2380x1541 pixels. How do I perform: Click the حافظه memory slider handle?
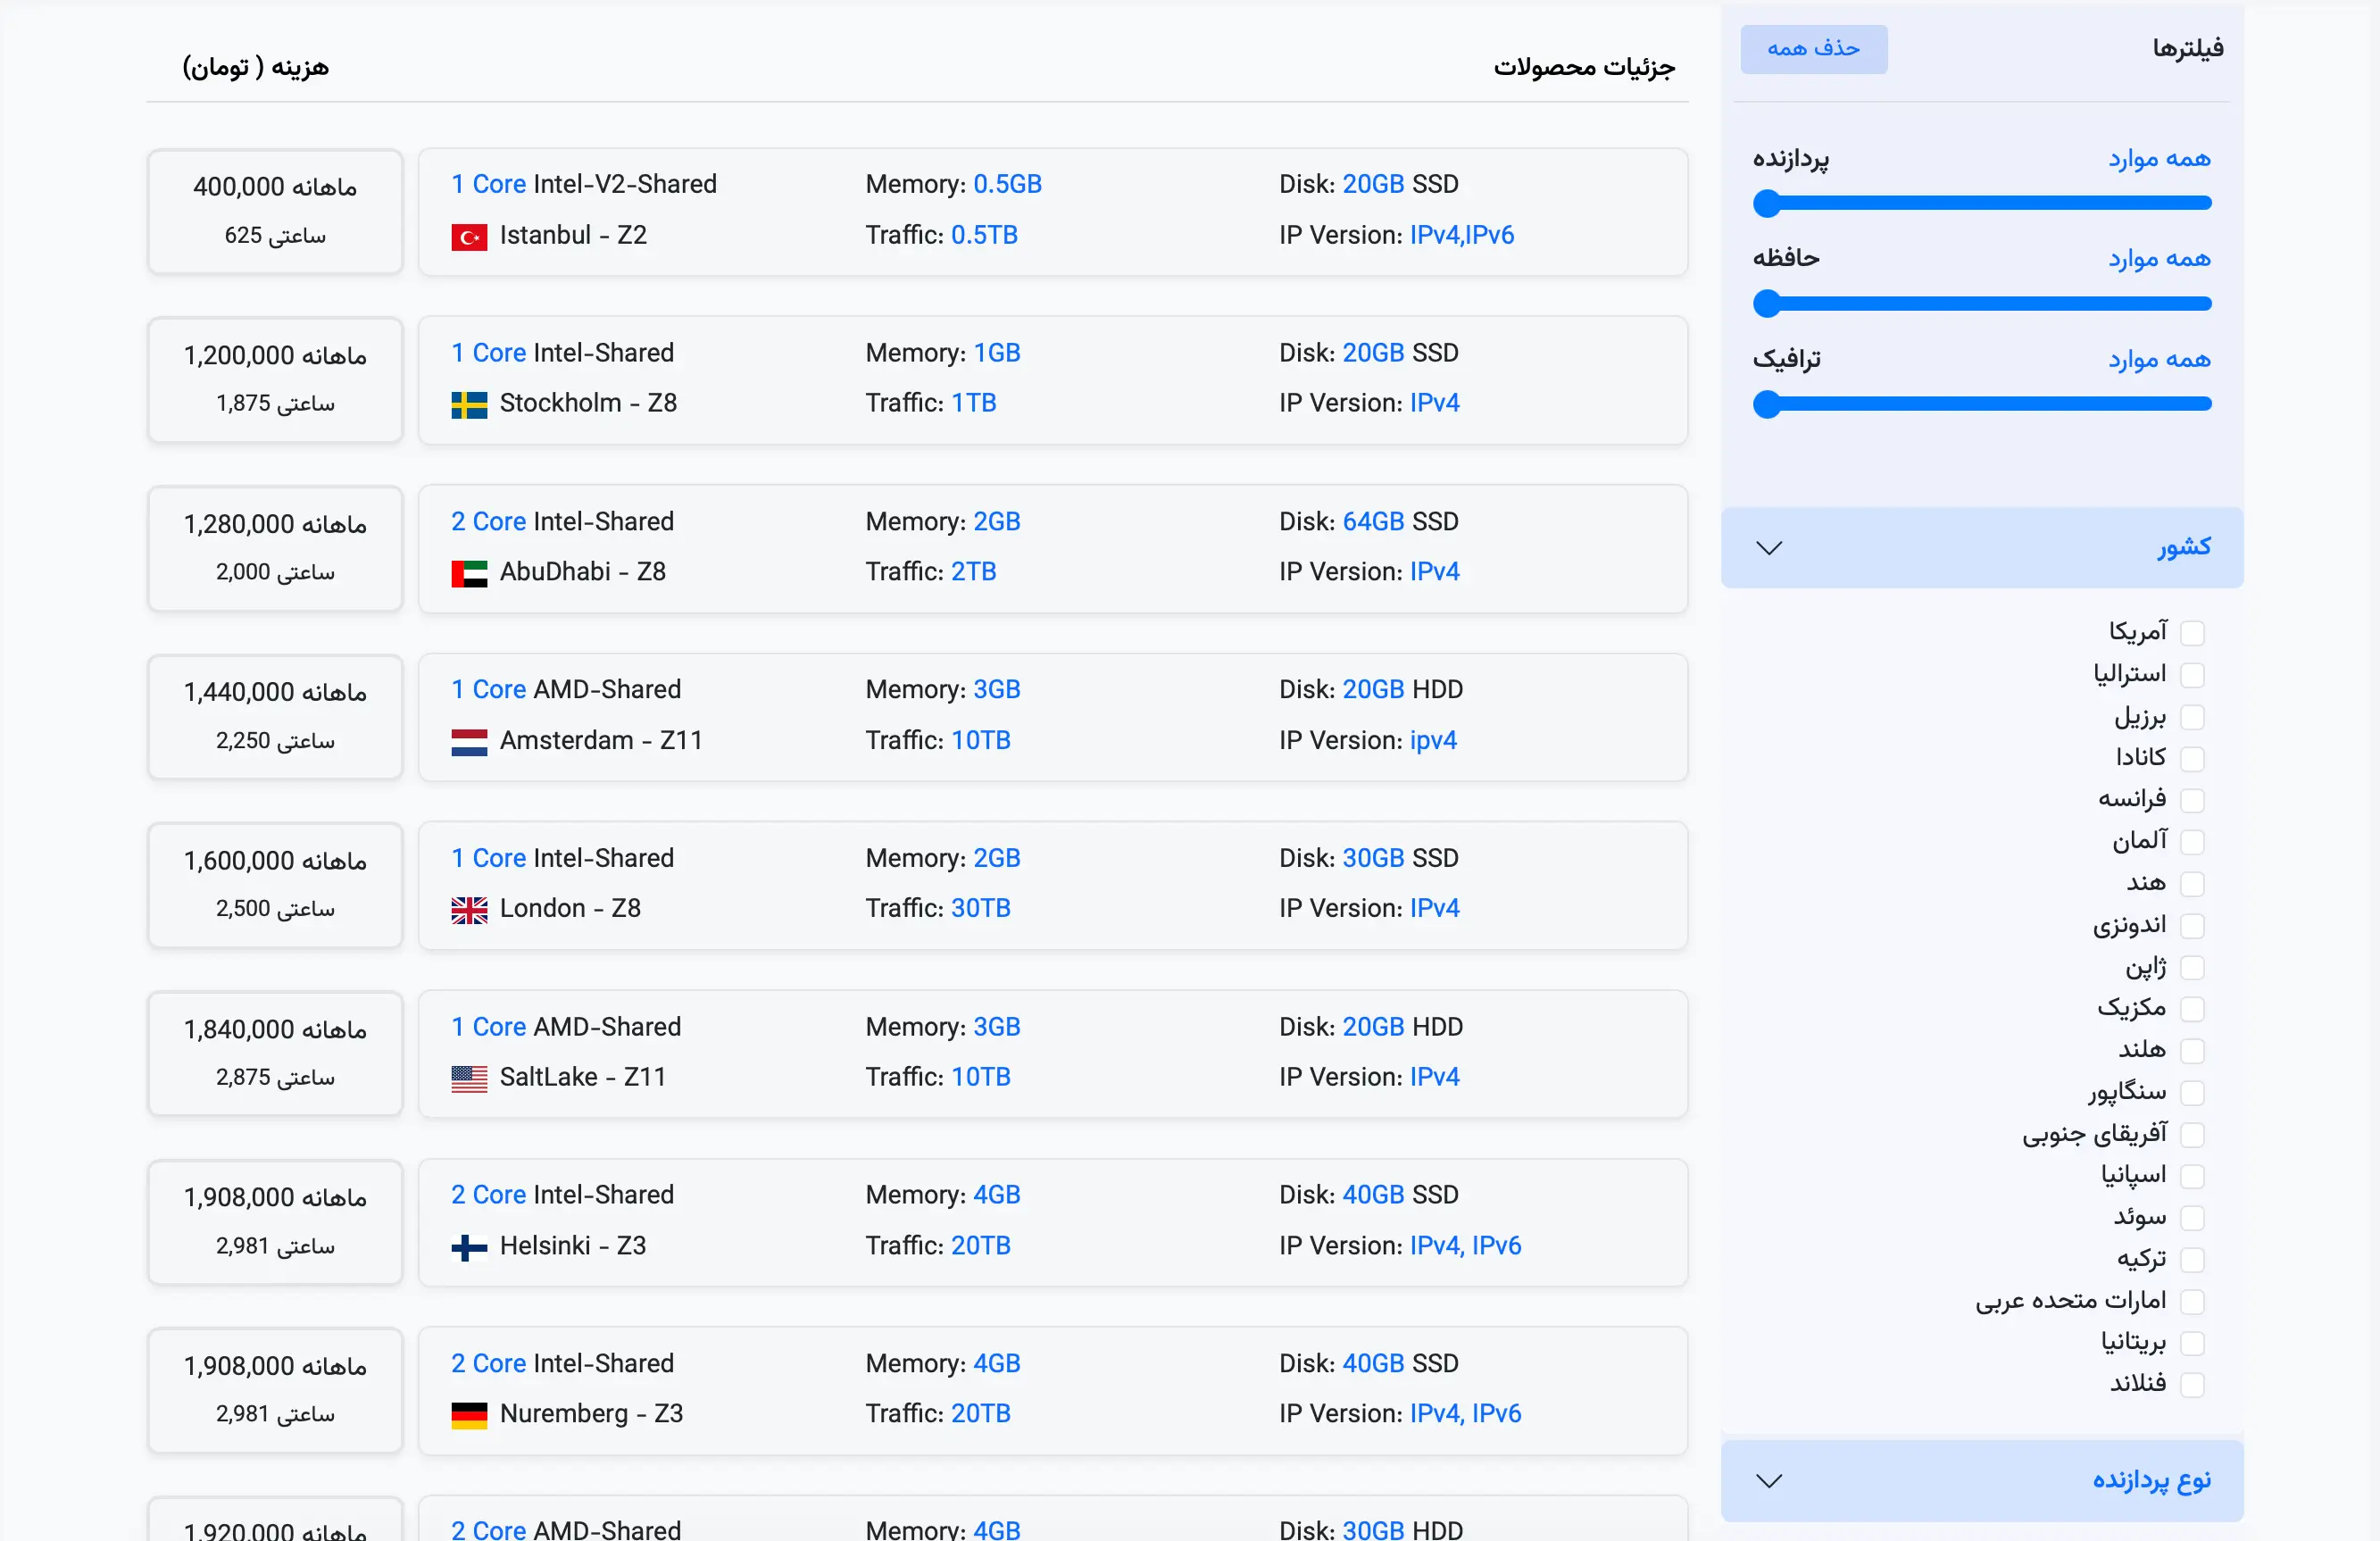1767,303
